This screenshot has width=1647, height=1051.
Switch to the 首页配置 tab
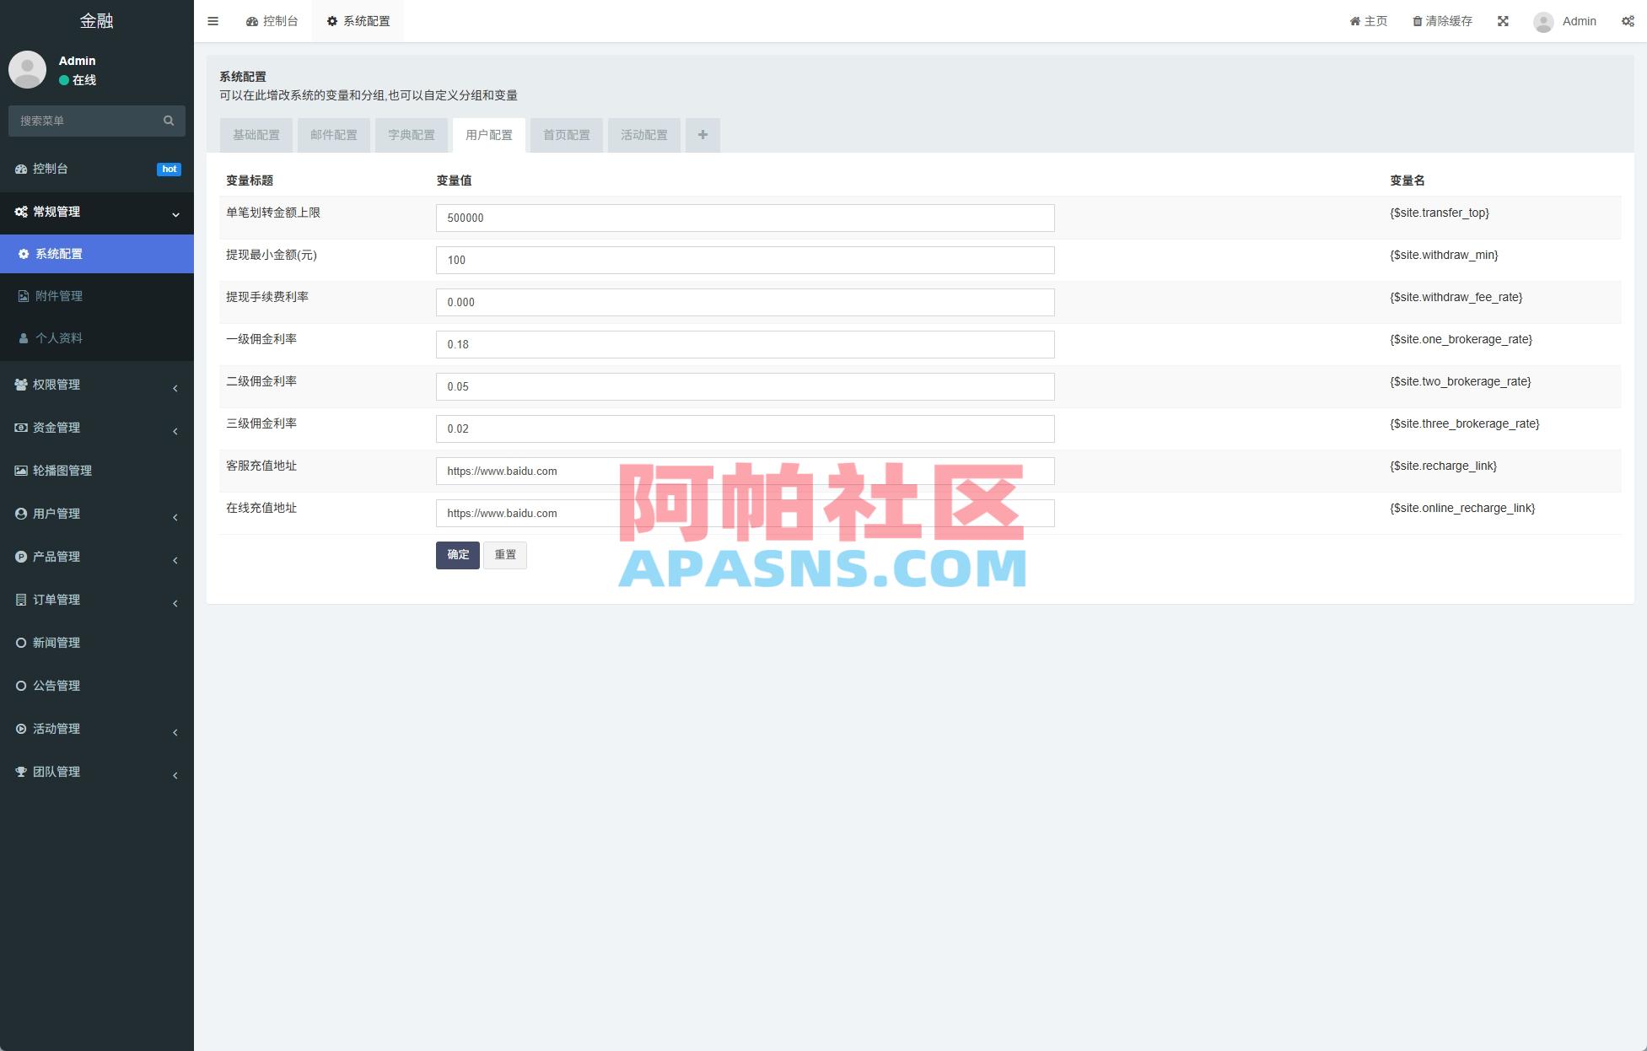tap(566, 135)
